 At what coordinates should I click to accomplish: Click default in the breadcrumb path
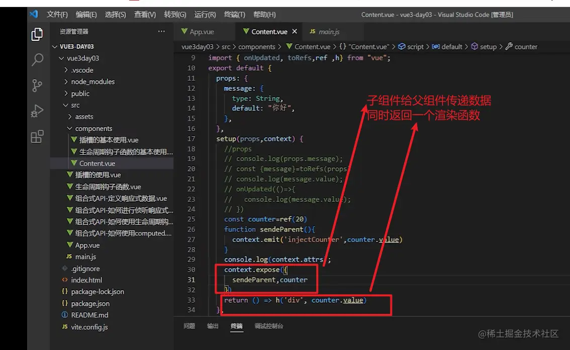coord(451,47)
